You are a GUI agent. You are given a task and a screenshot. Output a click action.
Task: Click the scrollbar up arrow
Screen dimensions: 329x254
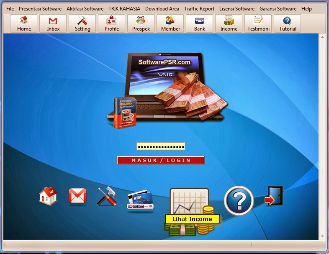click(322, 37)
